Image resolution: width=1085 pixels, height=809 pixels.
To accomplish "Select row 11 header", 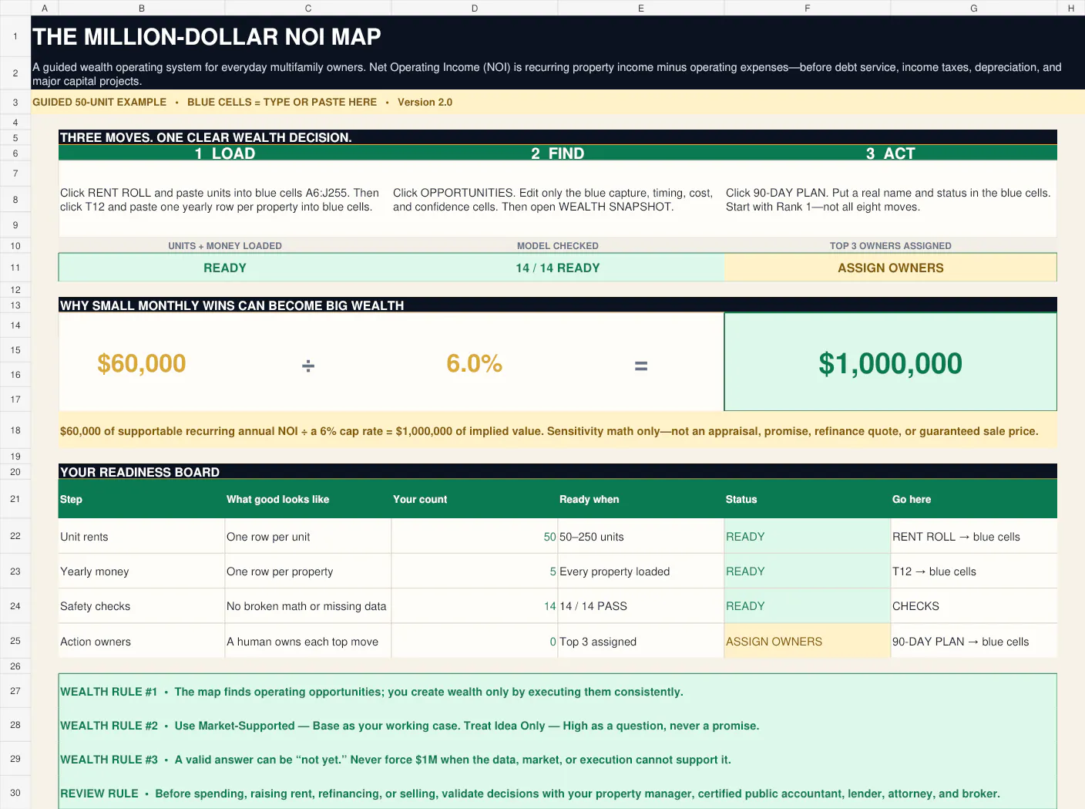I will pos(15,268).
